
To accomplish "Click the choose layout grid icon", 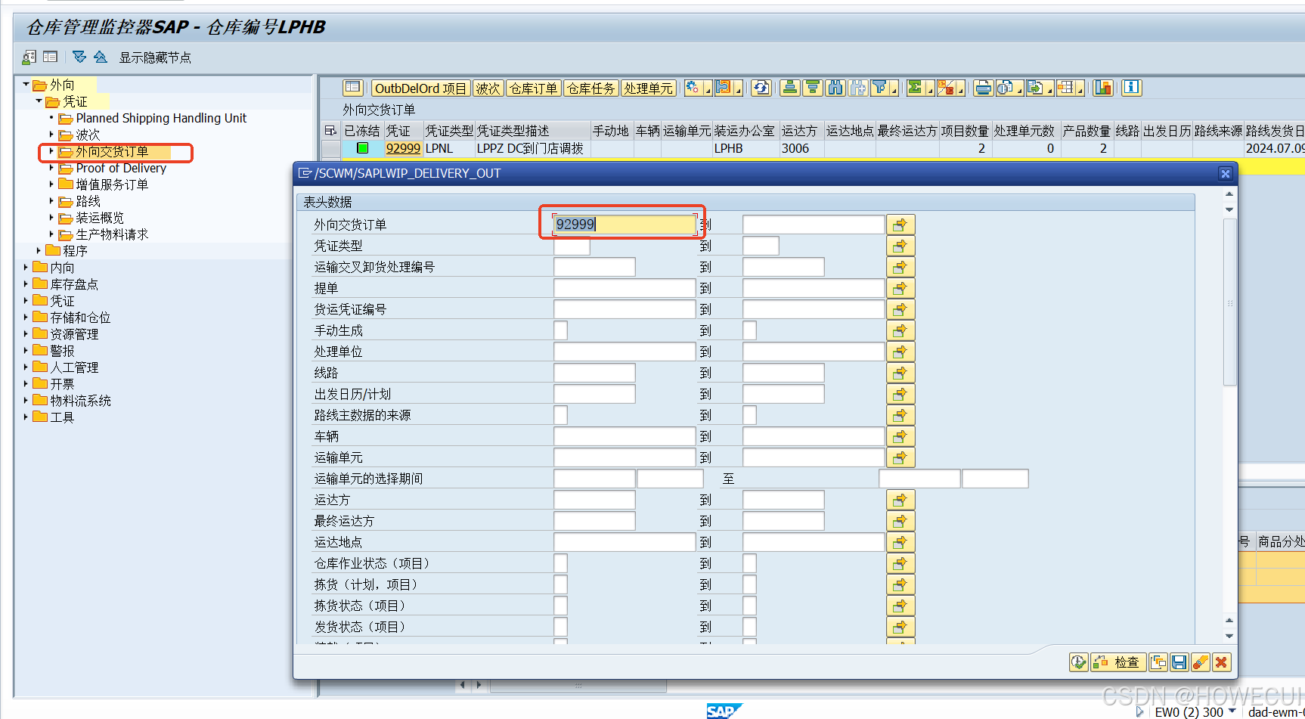I will 1065,88.
